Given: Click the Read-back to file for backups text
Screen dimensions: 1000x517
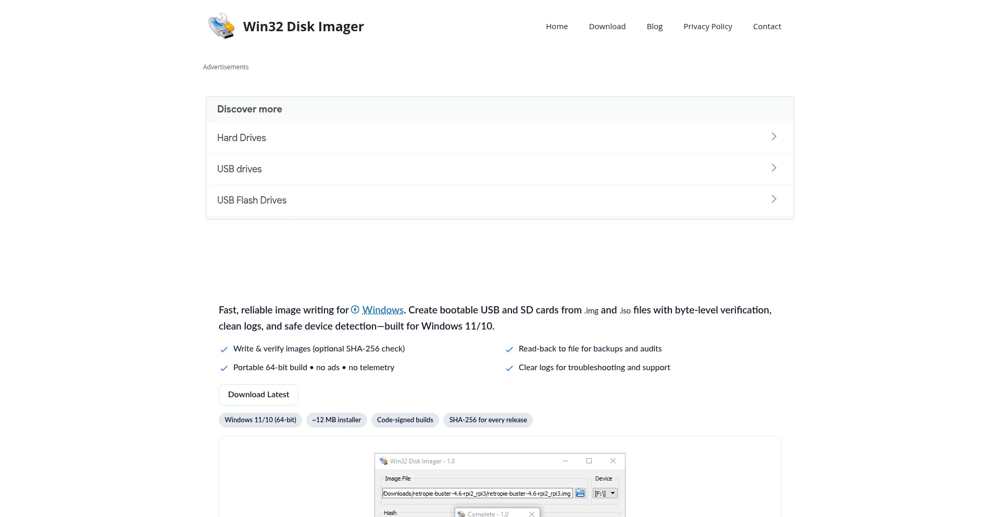Looking at the screenshot, I should coord(590,349).
